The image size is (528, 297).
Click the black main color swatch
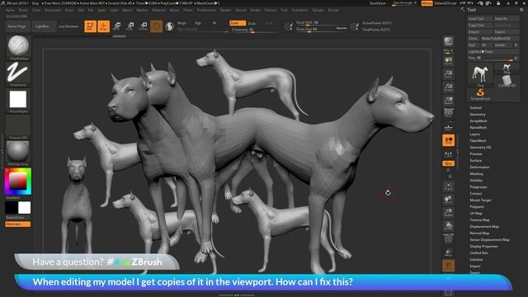tap(11, 208)
